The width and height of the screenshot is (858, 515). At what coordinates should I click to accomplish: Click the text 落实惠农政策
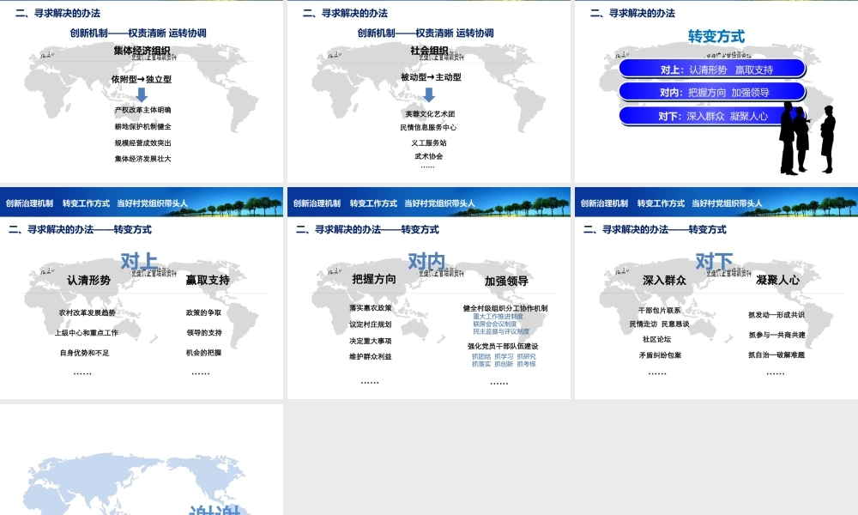(371, 307)
